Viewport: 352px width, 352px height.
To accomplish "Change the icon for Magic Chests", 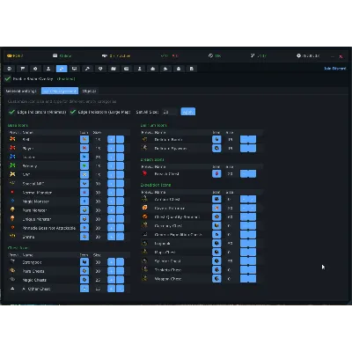I will 84,280.
